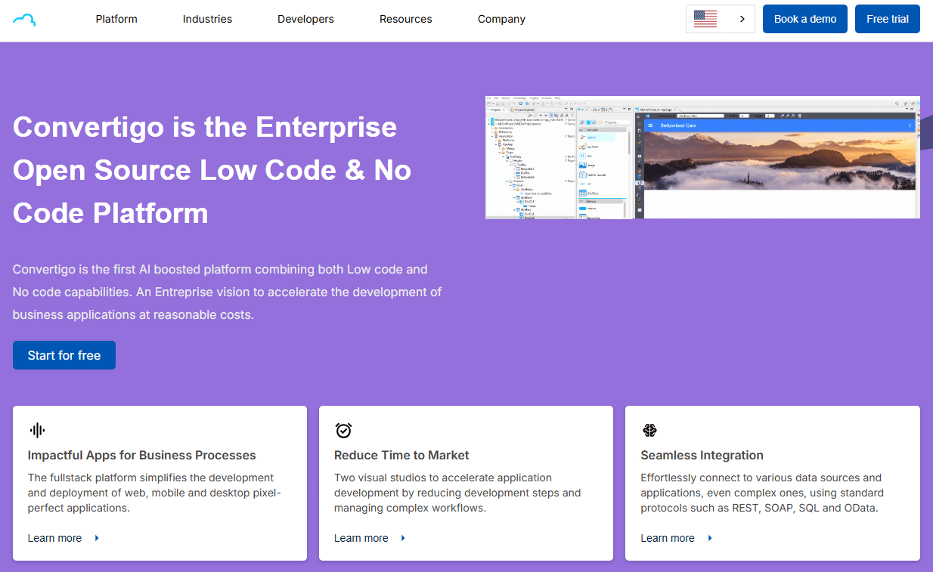Click the US flag language icon
The height and width of the screenshot is (572, 933).
[x=705, y=19]
